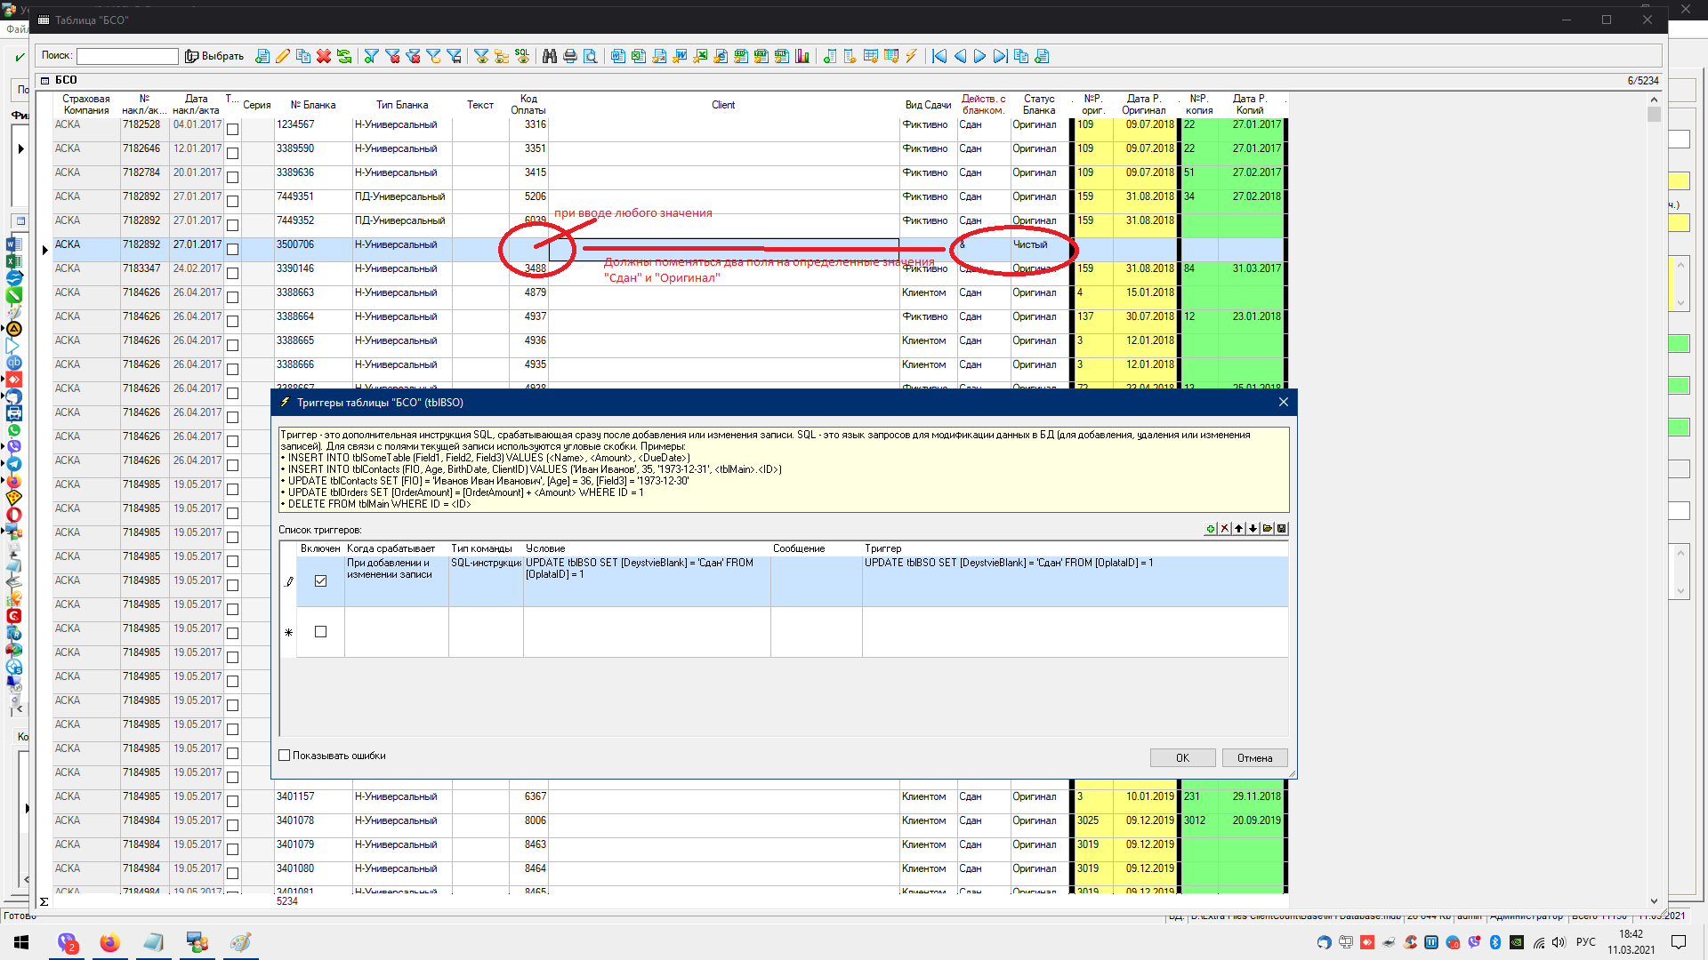Check the enabled checkbox in new trigger row
Viewport: 1708px width, 960px height.
[x=320, y=632]
